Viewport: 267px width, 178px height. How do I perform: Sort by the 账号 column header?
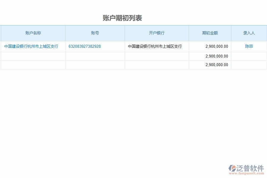[95, 33]
